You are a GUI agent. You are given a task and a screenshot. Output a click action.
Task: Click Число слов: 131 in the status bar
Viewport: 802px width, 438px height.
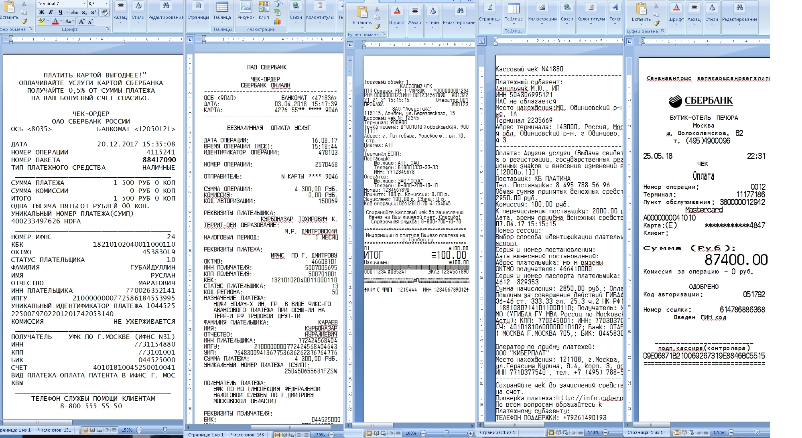click(x=54, y=430)
